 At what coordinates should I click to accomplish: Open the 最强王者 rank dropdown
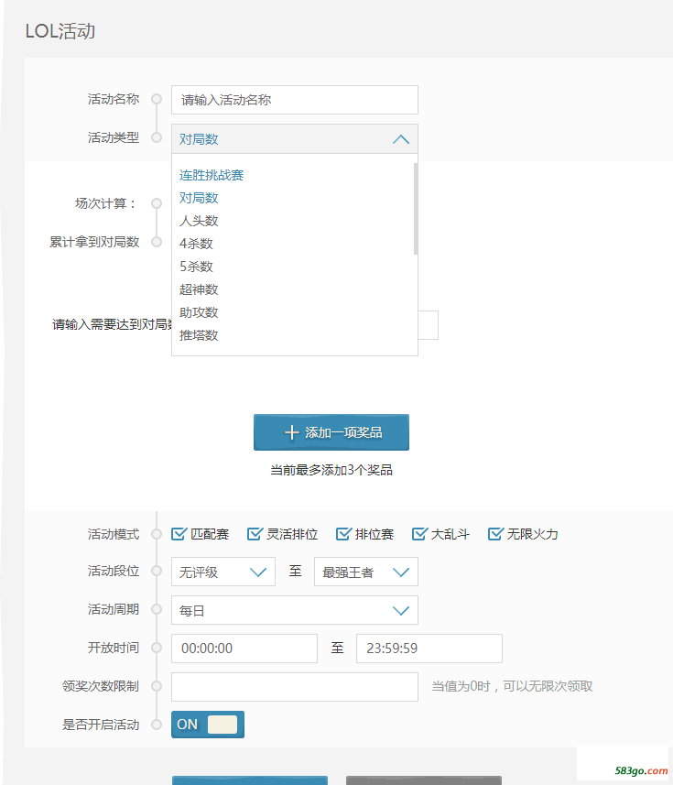tap(365, 572)
